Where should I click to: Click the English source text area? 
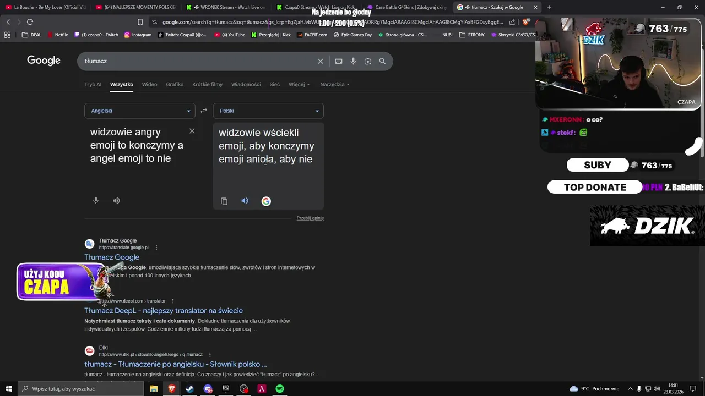tap(137, 145)
